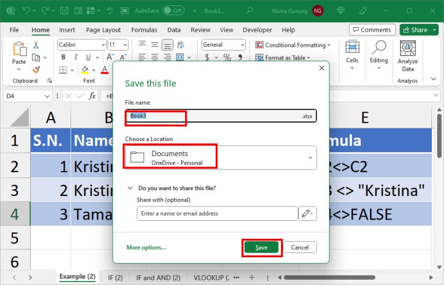Screen dimensions: 444x285
Task: Click the Cancel button
Action: [x=300, y=247]
